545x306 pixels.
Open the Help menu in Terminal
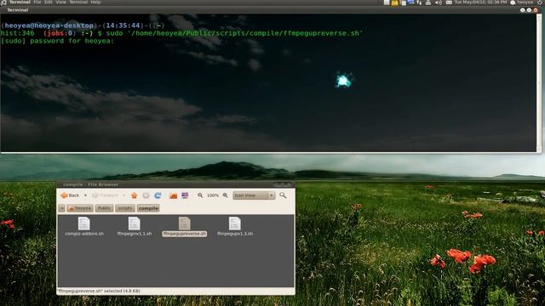95,2
